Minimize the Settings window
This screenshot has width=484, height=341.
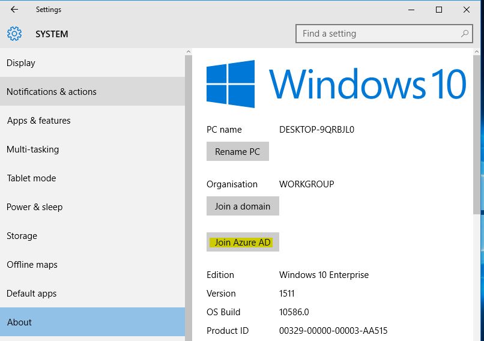tap(411, 10)
